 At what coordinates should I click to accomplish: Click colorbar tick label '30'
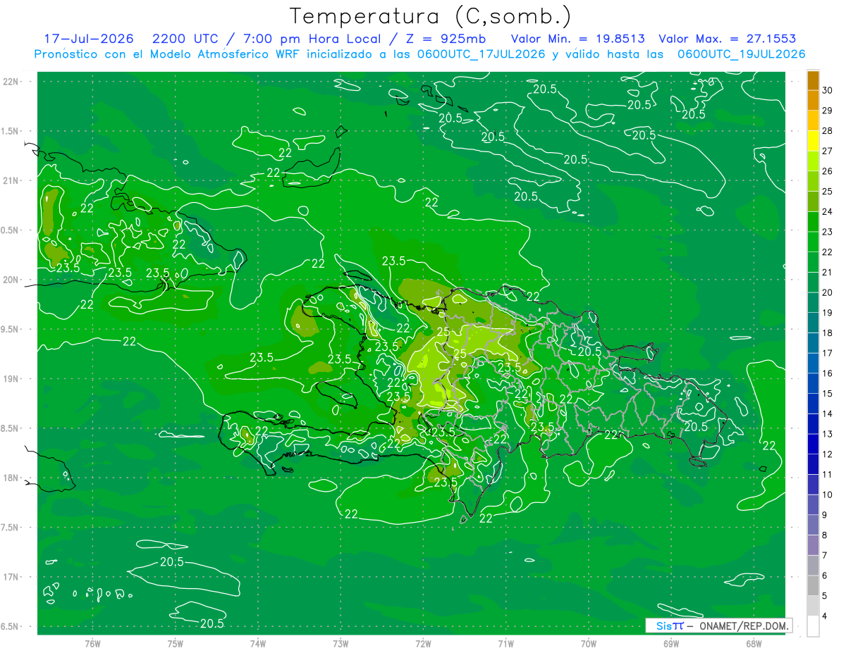tap(828, 90)
